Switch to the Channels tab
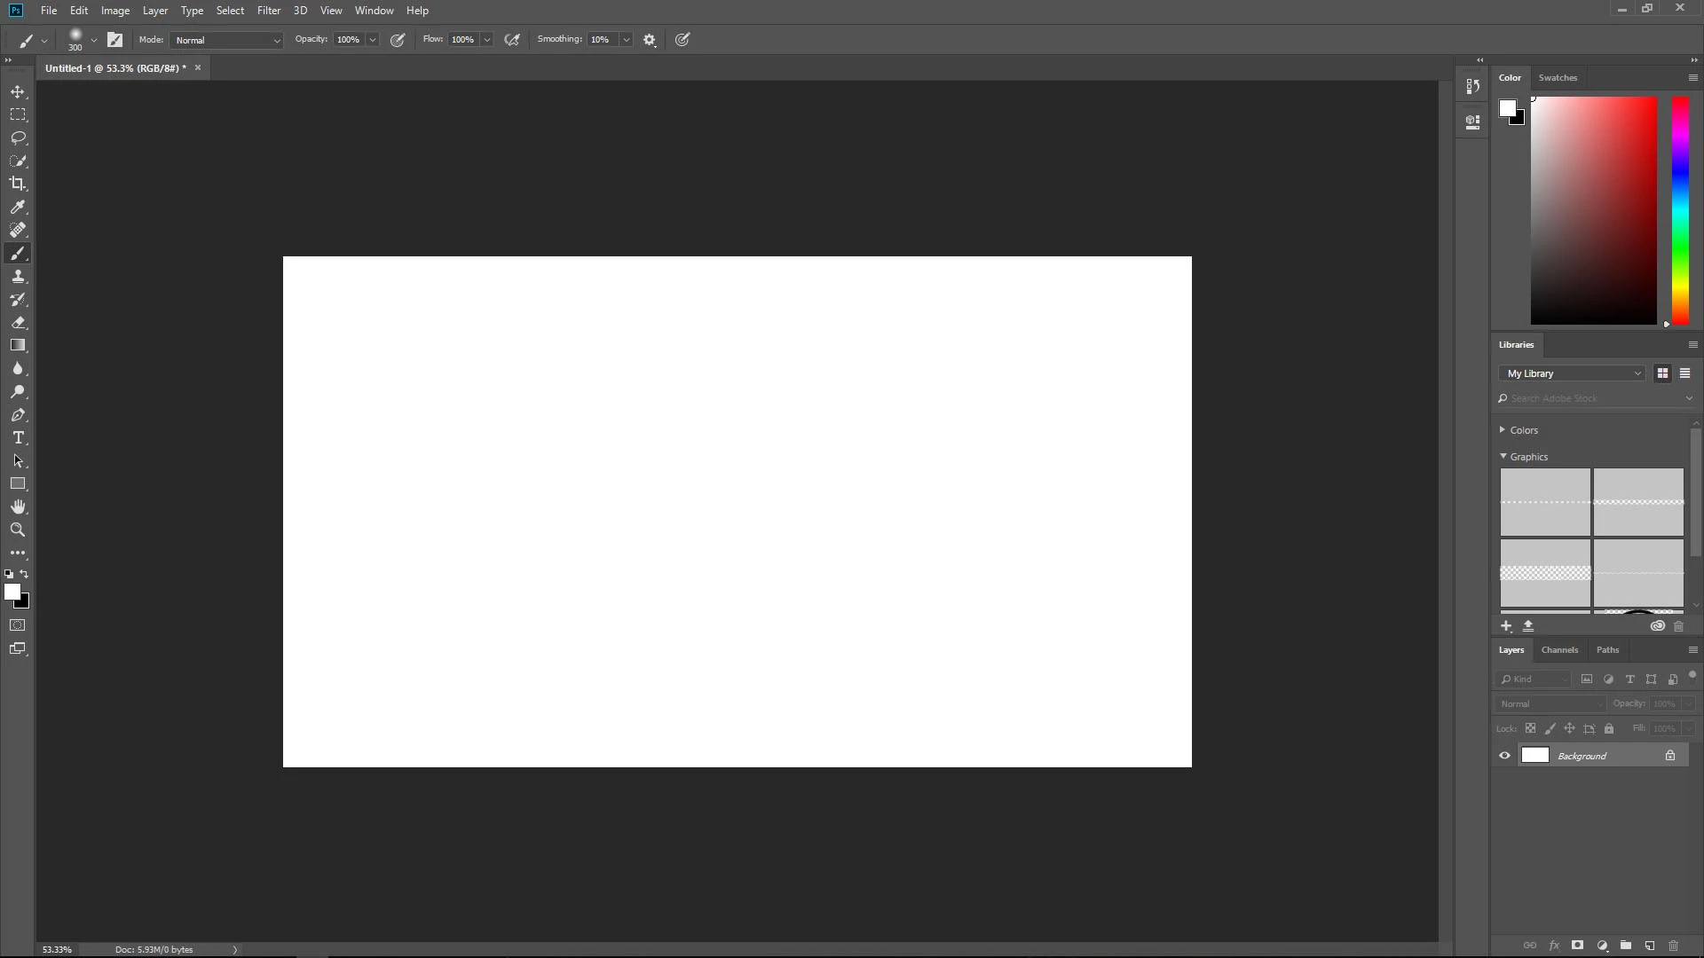 tap(1559, 650)
